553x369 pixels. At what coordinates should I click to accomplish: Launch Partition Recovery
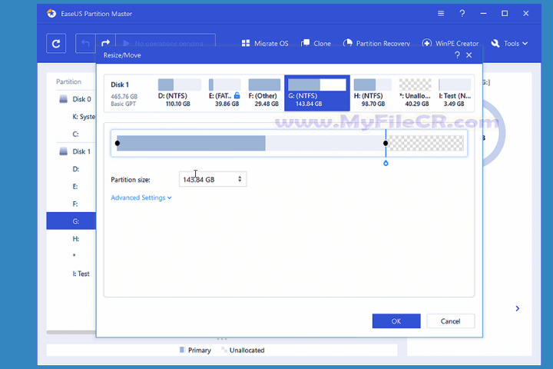pos(376,43)
